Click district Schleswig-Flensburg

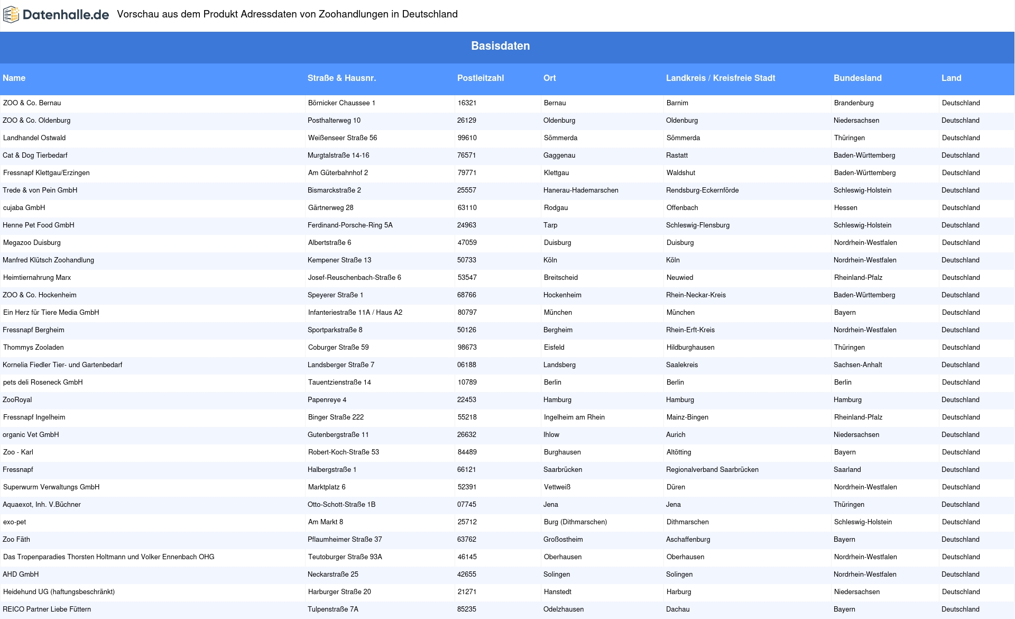tap(698, 225)
